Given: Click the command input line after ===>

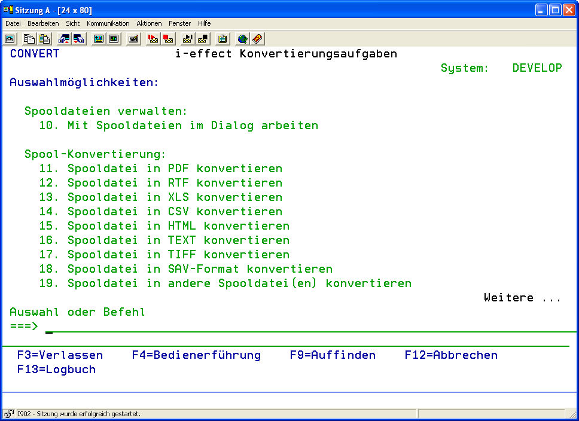Looking at the screenshot, I should click(310, 327).
